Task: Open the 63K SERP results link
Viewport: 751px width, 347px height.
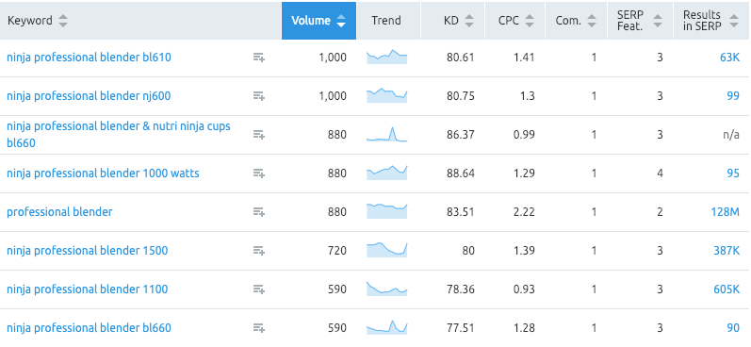Action: click(729, 58)
